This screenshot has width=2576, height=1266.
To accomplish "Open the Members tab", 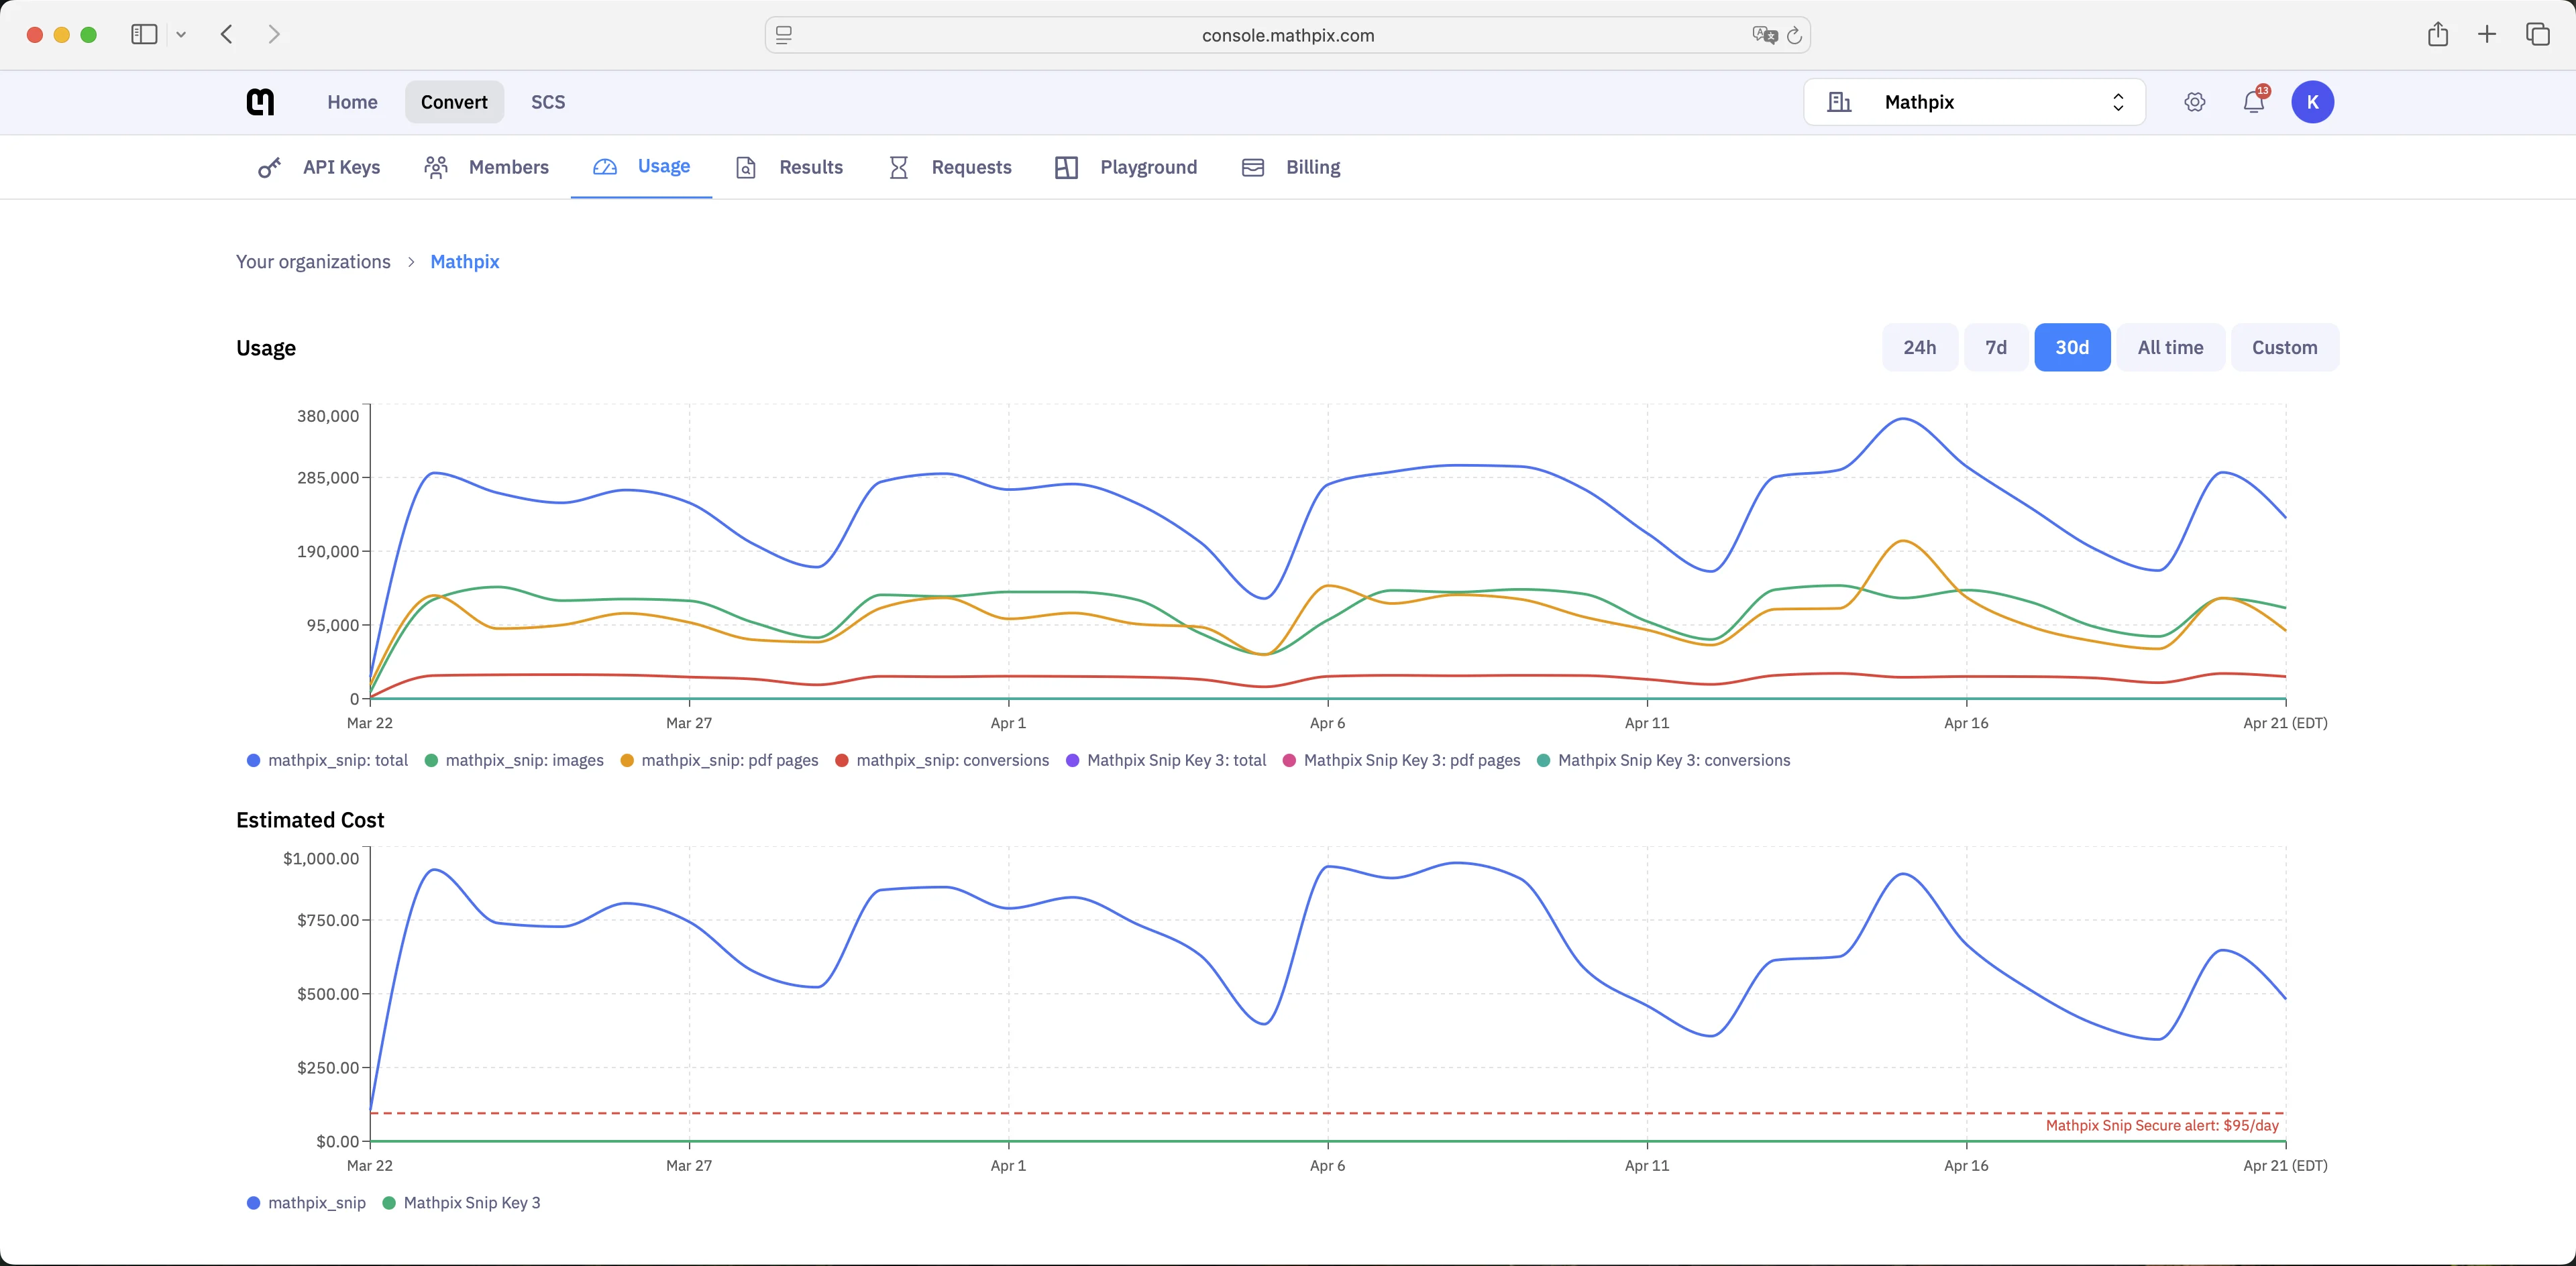I will point(486,168).
